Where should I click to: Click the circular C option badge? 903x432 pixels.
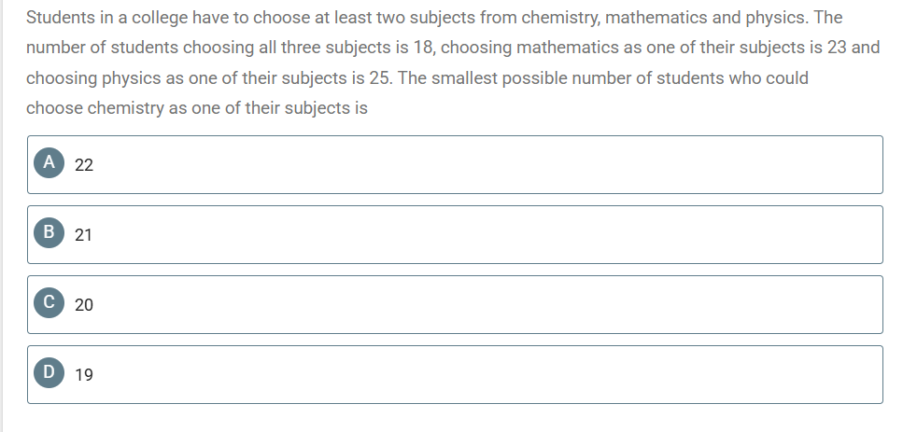click(49, 302)
